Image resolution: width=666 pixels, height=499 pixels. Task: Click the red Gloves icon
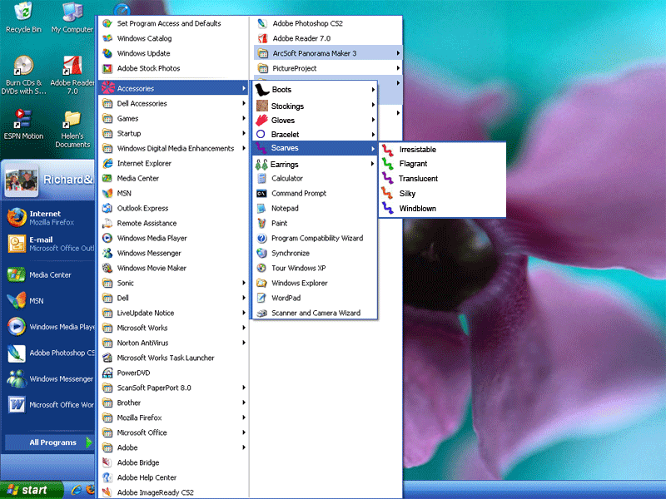click(x=261, y=120)
